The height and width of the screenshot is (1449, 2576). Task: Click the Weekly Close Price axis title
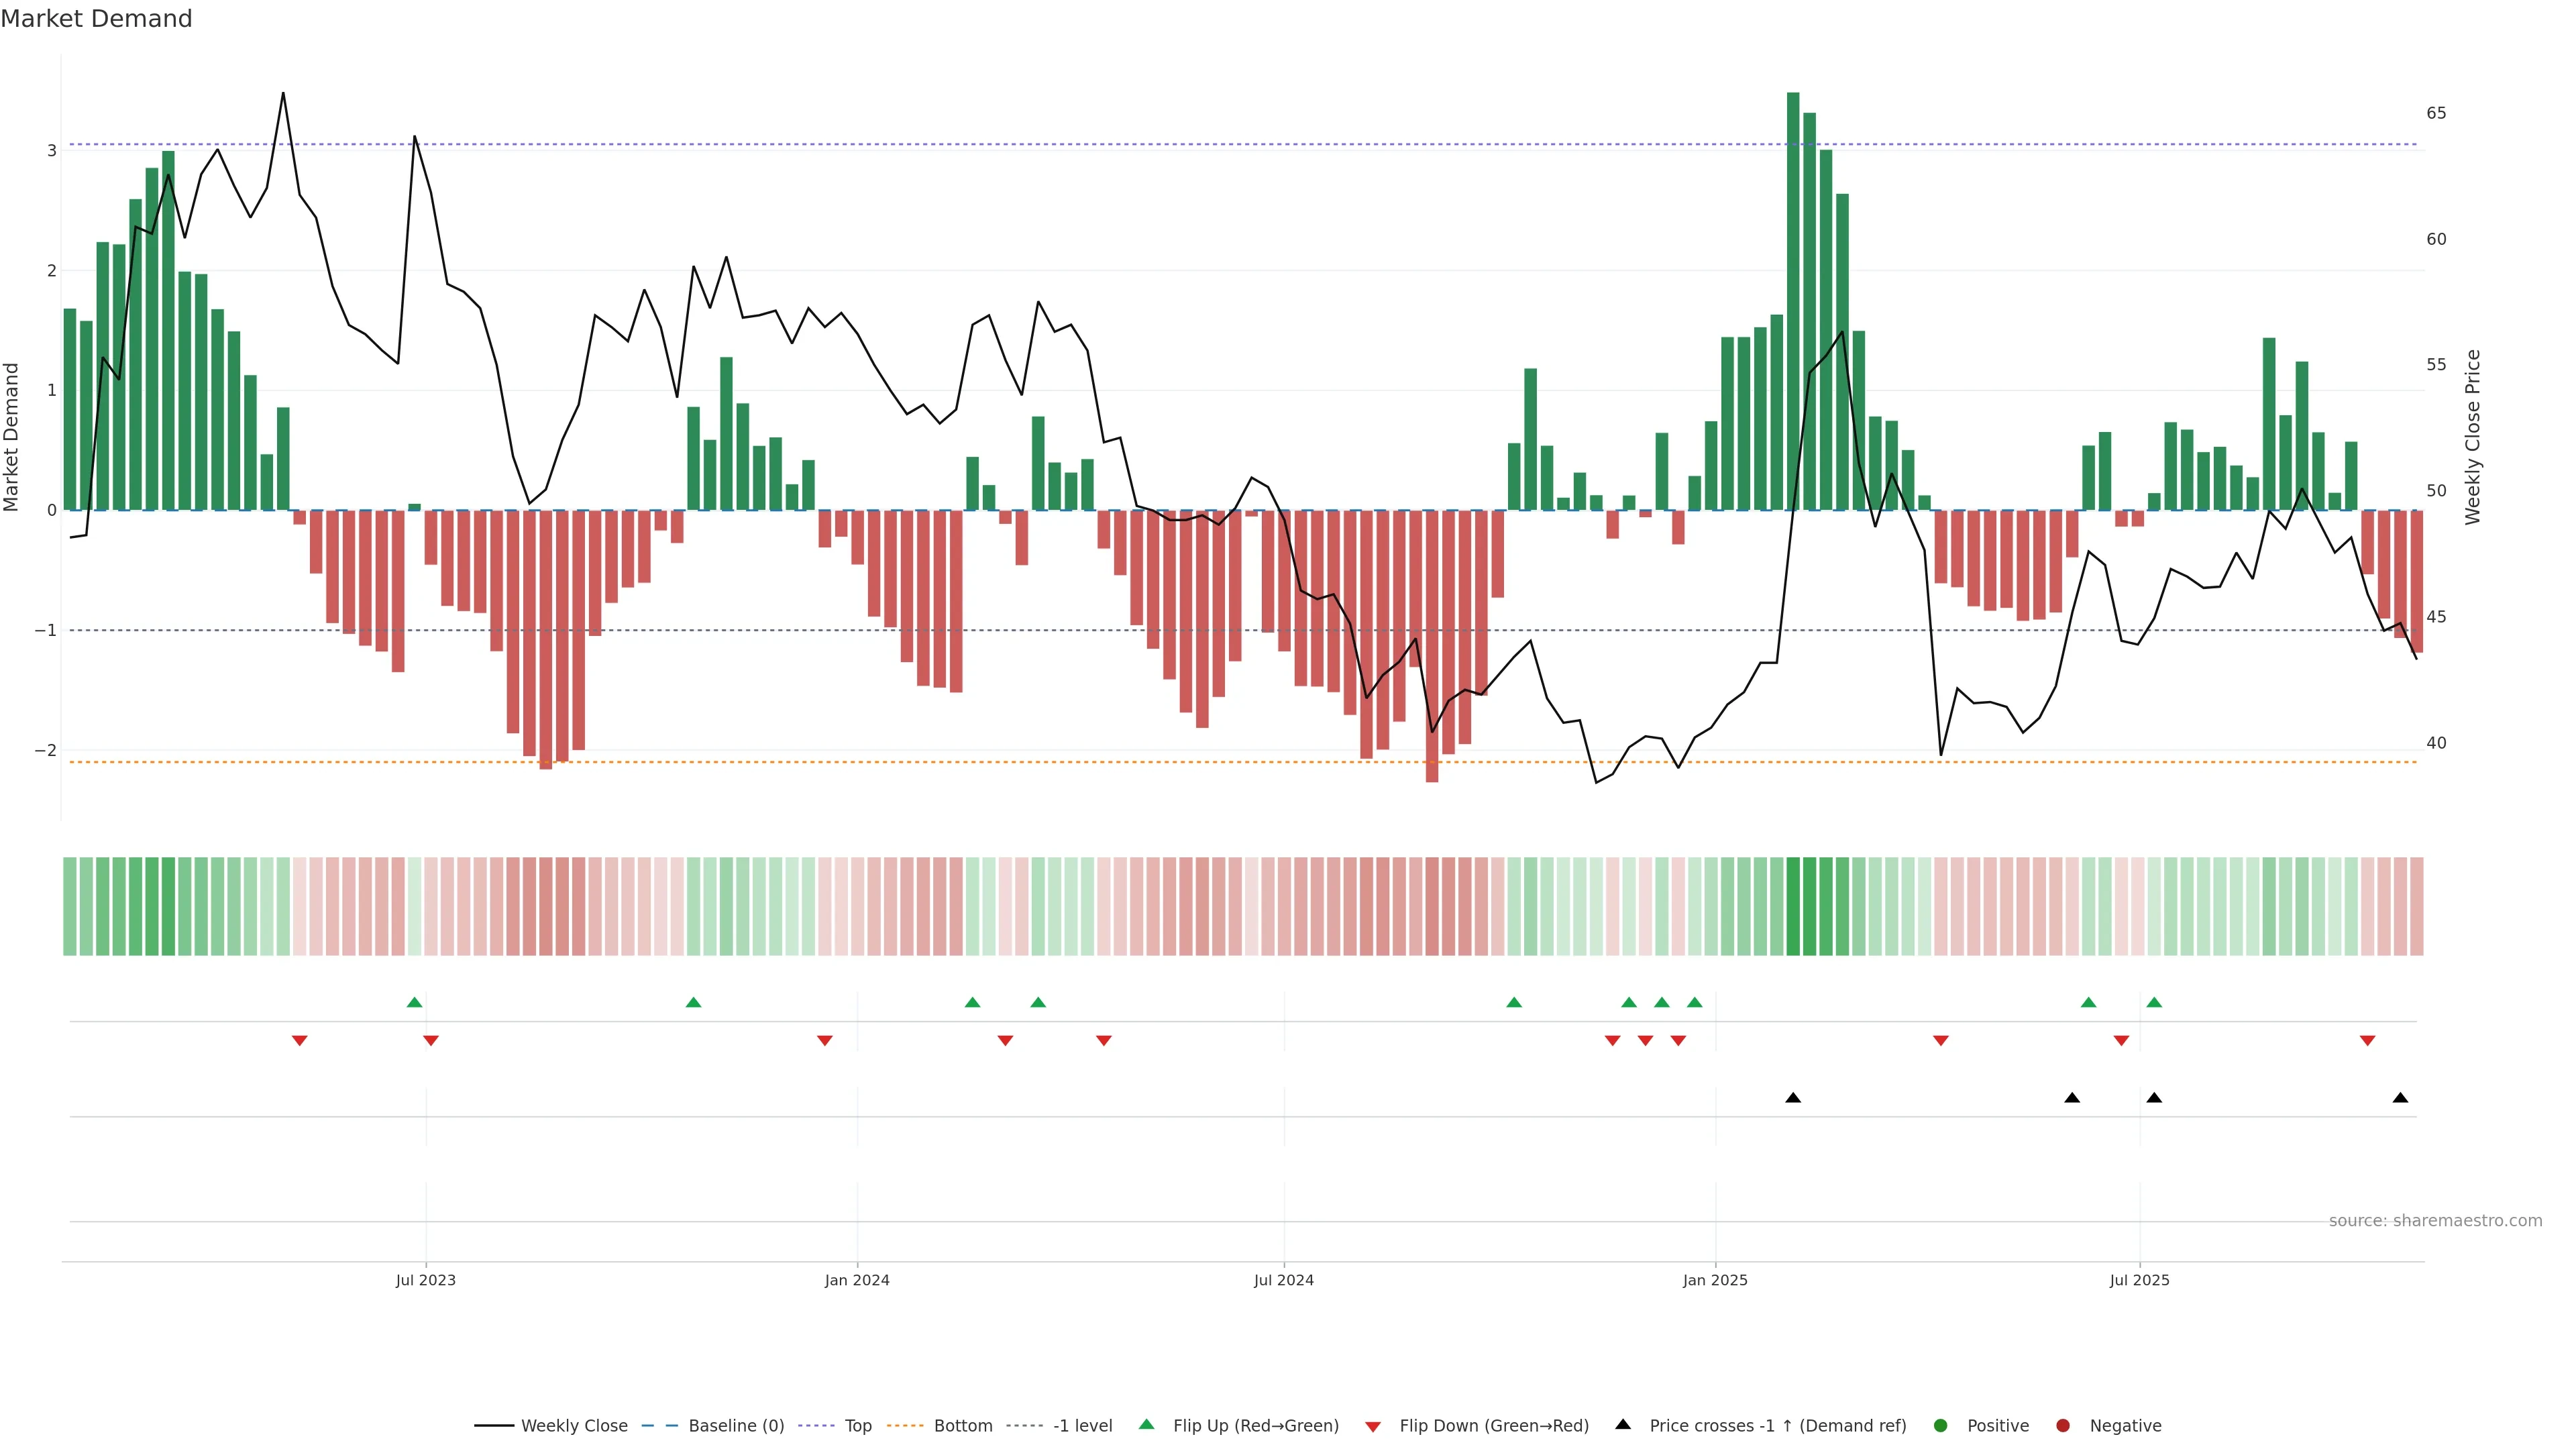(2473, 437)
